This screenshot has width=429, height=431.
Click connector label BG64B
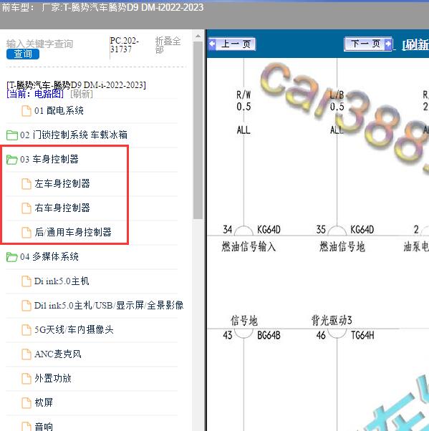coord(269,336)
